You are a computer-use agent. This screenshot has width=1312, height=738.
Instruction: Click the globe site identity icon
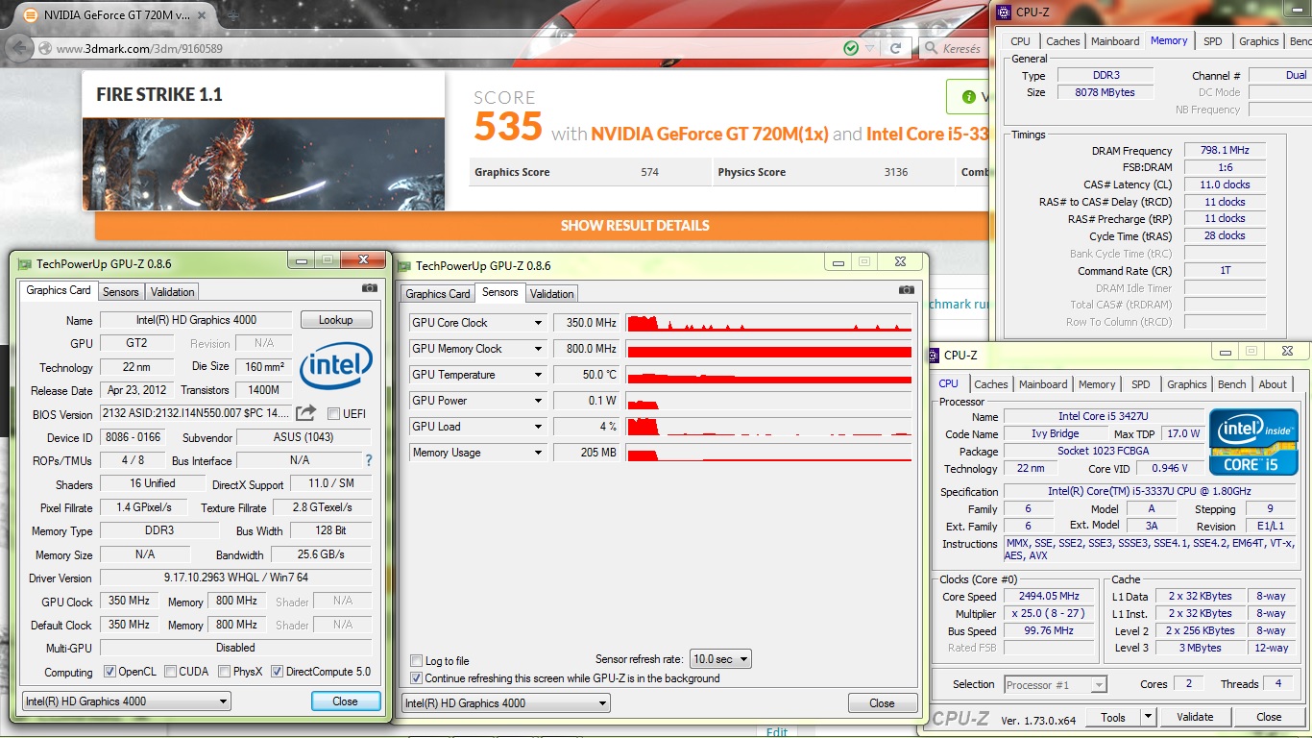(x=45, y=48)
